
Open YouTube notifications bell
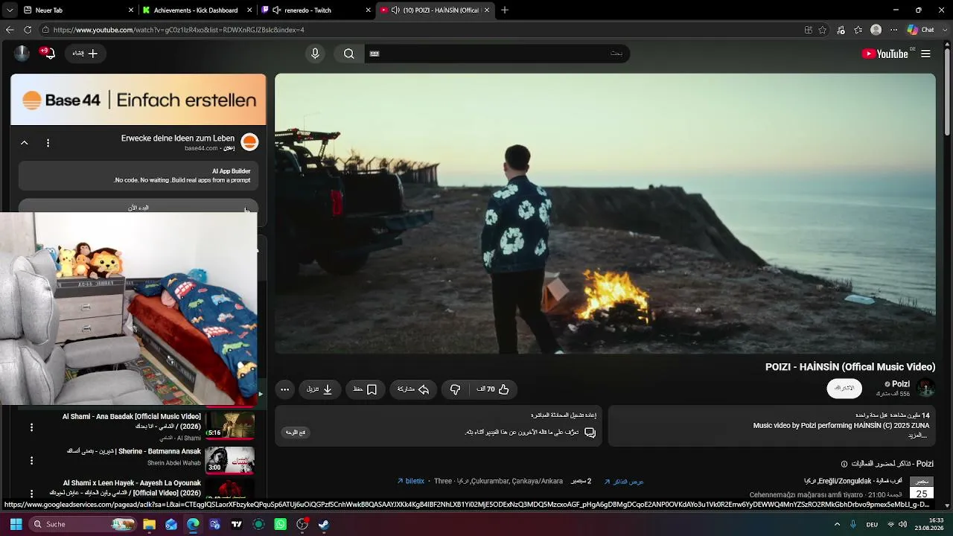point(48,54)
